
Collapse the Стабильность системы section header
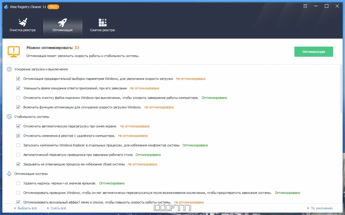32,117
